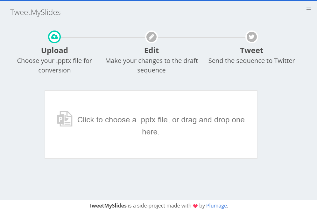Click 'Choose your .pptx file for conversion' text
The image size is (317, 211).
click(x=55, y=65)
